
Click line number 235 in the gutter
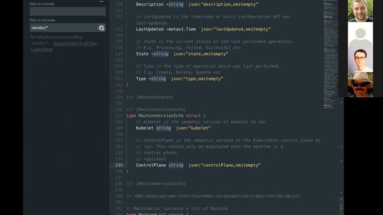click(119, 165)
